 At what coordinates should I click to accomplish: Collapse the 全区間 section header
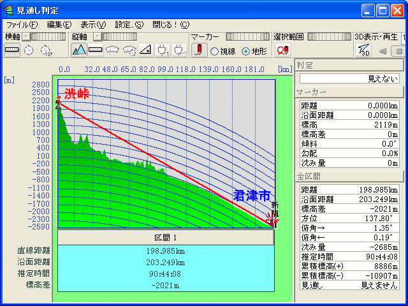[349, 176]
